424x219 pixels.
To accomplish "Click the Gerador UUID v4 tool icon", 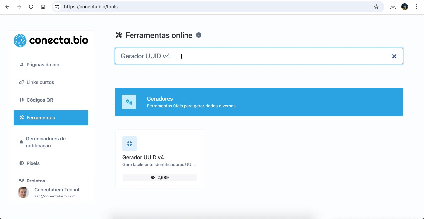I will click(x=129, y=143).
